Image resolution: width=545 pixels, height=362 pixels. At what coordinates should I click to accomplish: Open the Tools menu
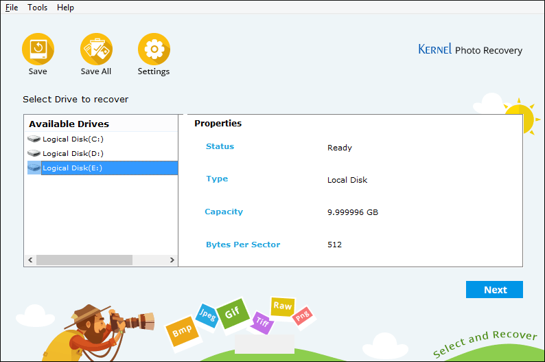click(38, 8)
